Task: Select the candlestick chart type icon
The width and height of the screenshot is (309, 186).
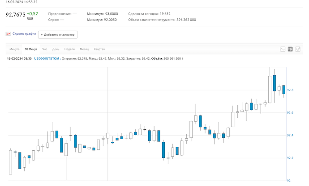Action: pyautogui.click(x=290, y=49)
